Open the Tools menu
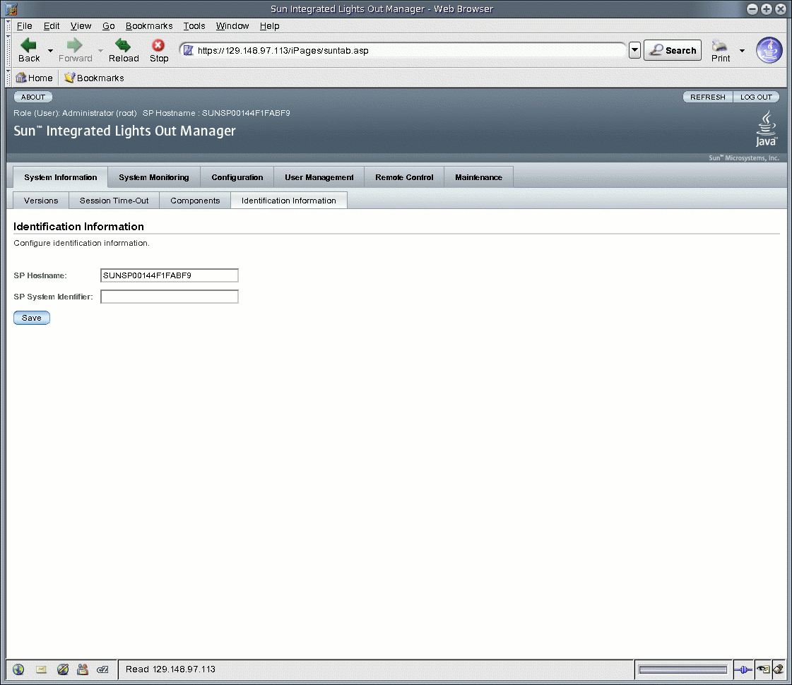Screen dimensions: 792x685 coord(194,25)
